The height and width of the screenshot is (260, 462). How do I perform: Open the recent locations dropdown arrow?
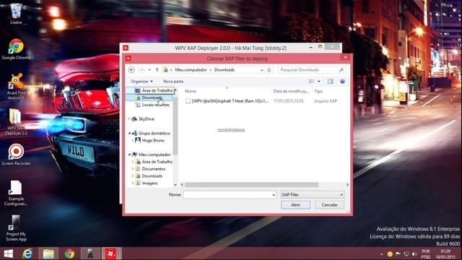(149, 70)
